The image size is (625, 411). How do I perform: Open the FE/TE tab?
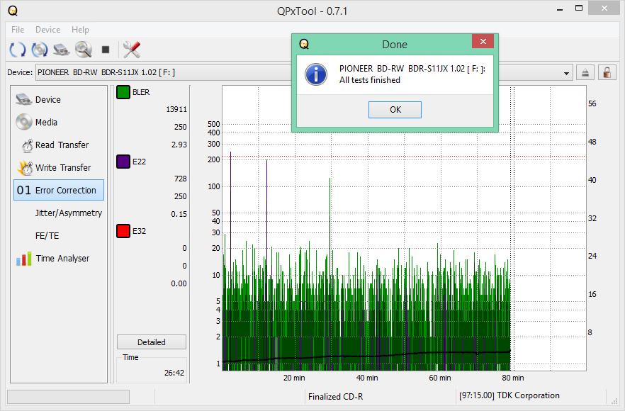[x=59, y=235]
